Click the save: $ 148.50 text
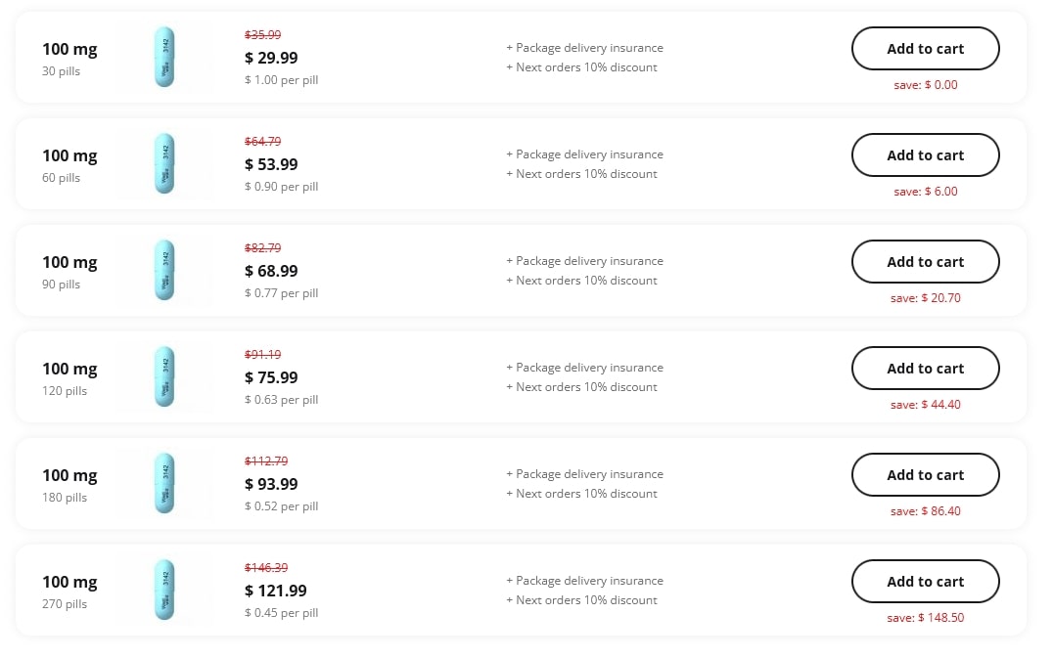 pyautogui.click(x=925, y=618)
